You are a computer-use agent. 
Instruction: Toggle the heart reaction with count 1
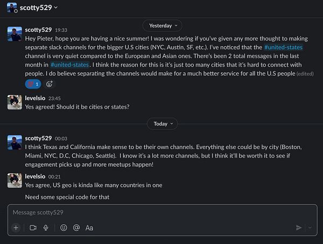pos(33,84)
